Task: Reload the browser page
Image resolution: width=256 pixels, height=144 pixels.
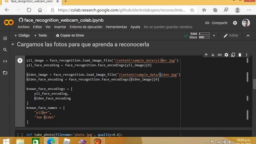Action: [29, 10]
